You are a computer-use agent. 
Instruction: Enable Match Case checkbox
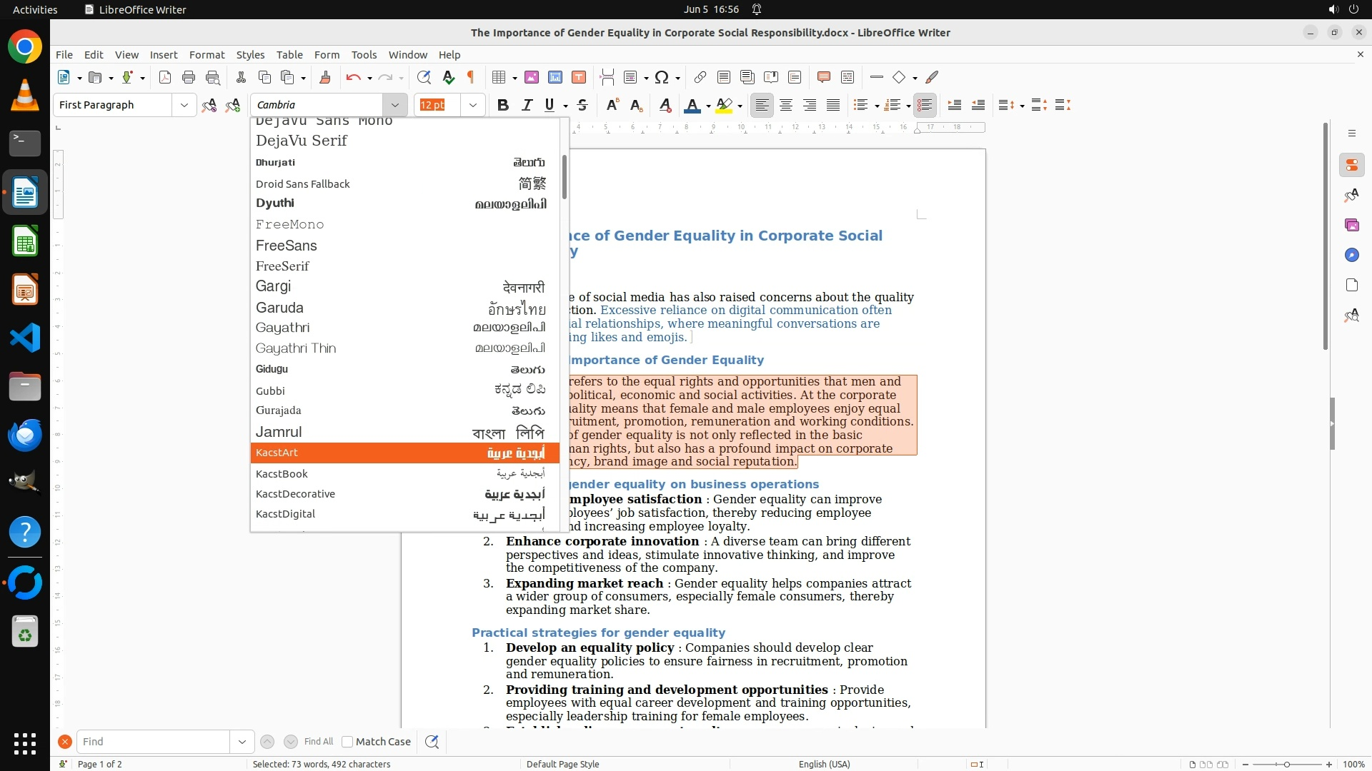click(x=347, y=742)
